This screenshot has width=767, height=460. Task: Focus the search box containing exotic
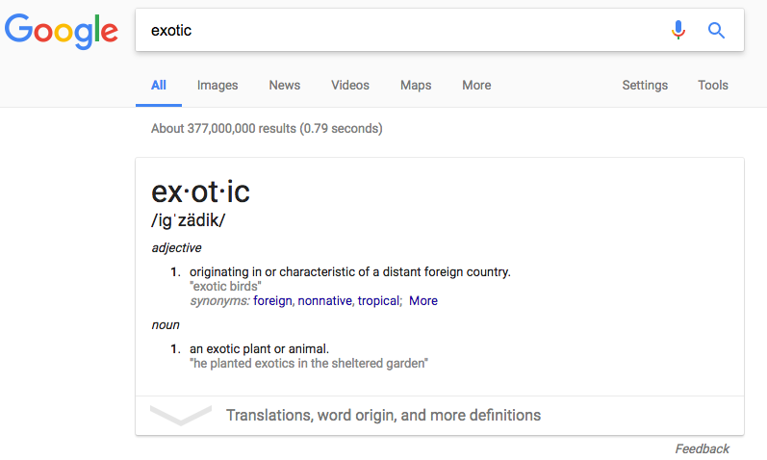point(401,30)
